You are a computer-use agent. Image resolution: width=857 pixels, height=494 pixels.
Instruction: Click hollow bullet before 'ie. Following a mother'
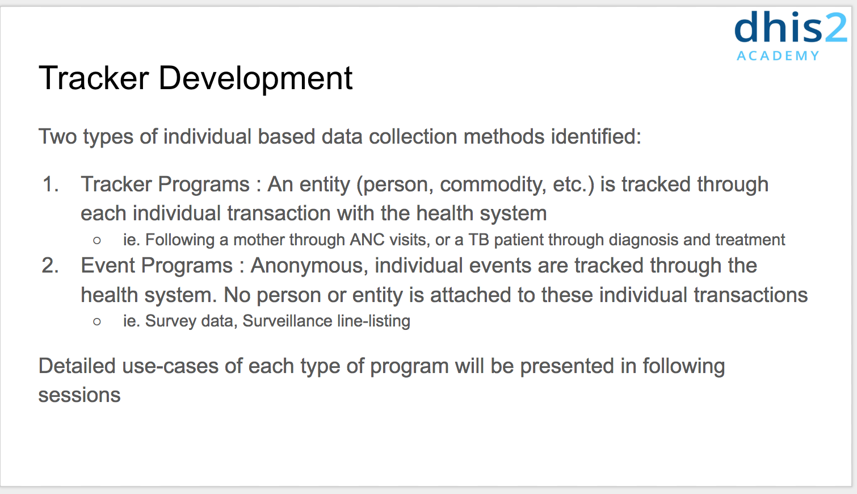[97, 241]
